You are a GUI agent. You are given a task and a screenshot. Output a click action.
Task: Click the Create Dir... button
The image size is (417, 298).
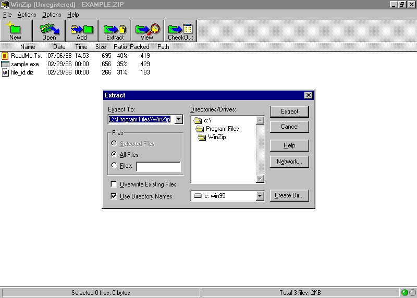(289, 196)
